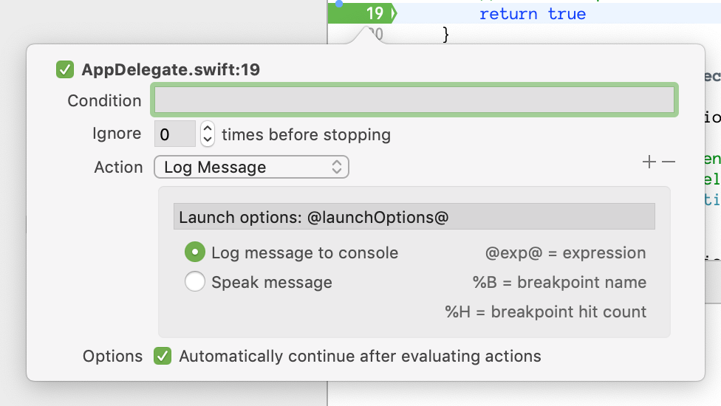Select the Speak message radio button
The image size is (721, 406).
coord(194,282)
